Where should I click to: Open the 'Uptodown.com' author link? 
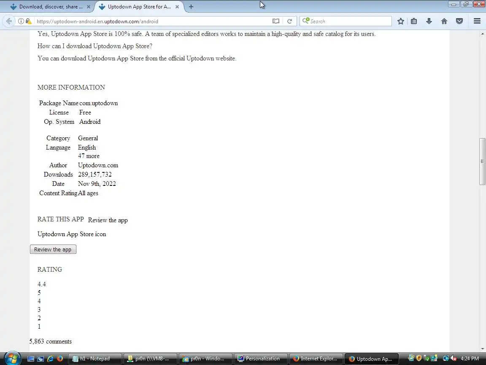click(x=98, y=165)
